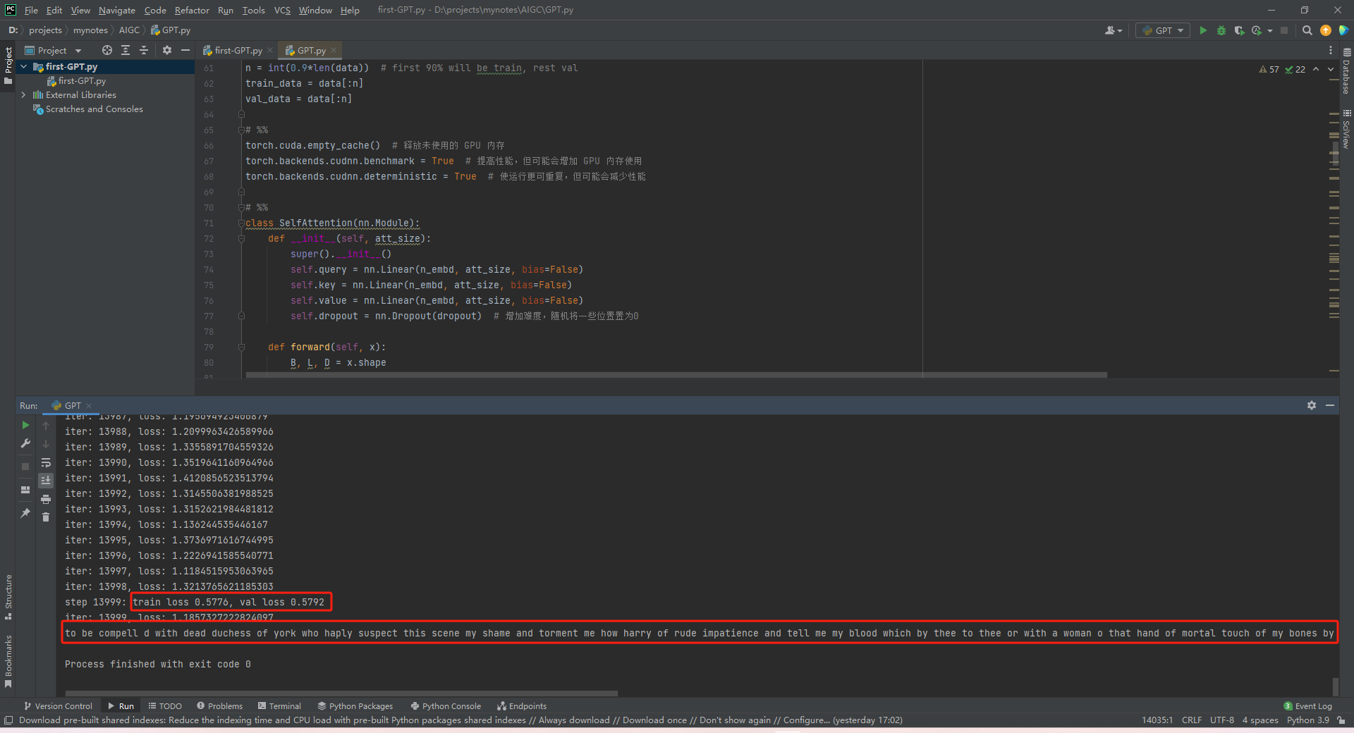Screen dimensions: 1354x733
Task: Run GPT with coverage
Action: coord(1239,30)
